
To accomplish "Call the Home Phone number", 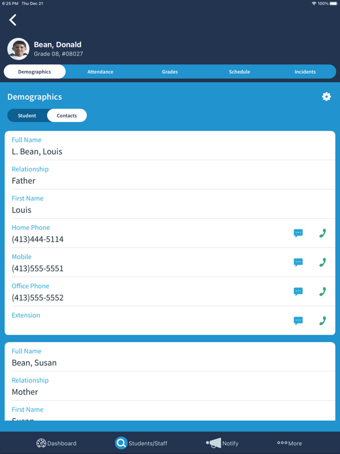I will pyautogui.click(x=322, y=233).
